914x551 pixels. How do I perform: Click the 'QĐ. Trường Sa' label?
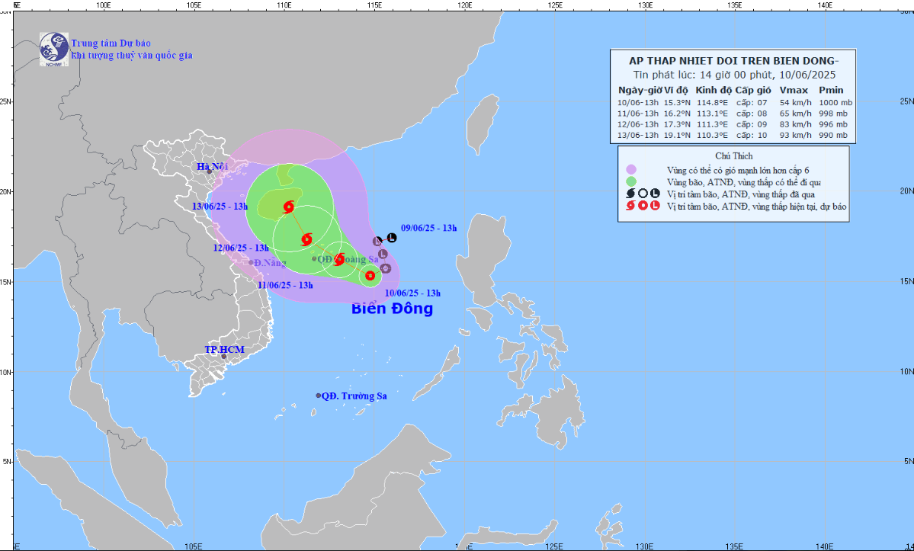[354, 396]
